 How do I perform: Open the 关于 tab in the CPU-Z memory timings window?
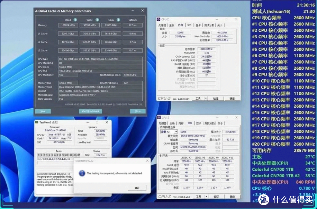[220, 25]
